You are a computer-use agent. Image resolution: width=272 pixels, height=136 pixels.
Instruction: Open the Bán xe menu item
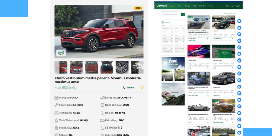pos(180,6)
